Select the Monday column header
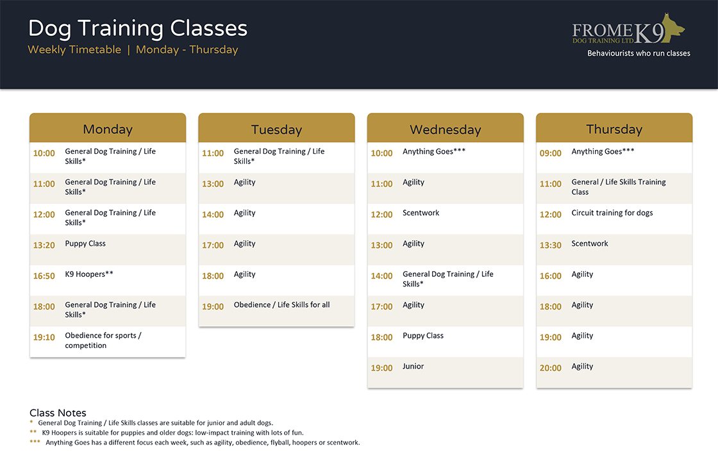Image resolution: width=718 pixels, height=464 pixels. (108, 128)
